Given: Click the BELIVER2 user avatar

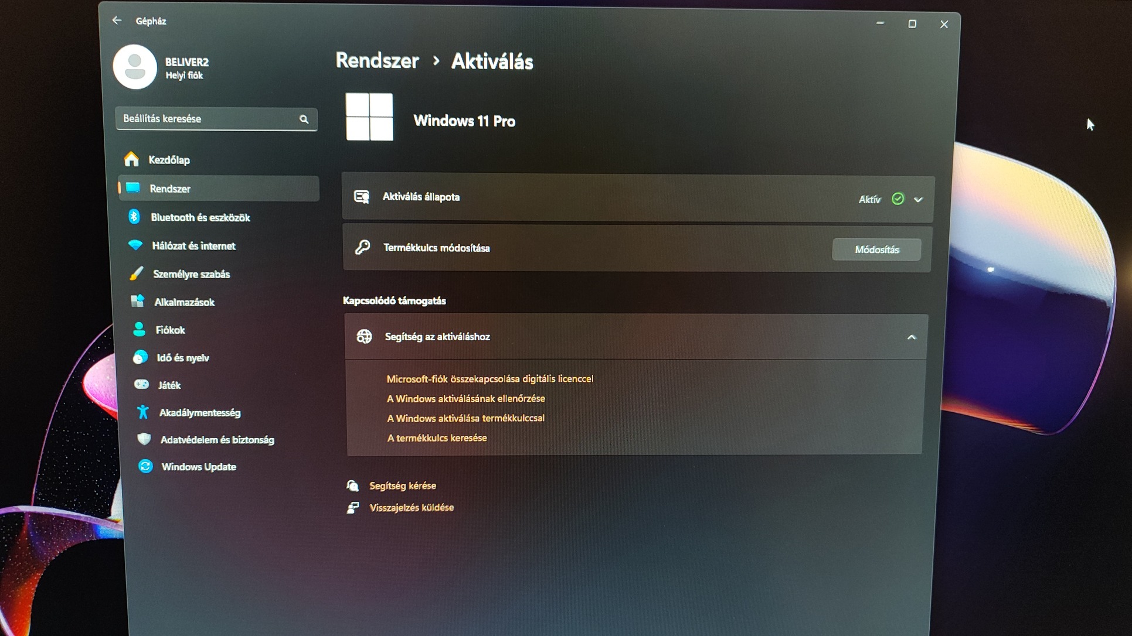Looking at the screenshot, I should 135,67.
